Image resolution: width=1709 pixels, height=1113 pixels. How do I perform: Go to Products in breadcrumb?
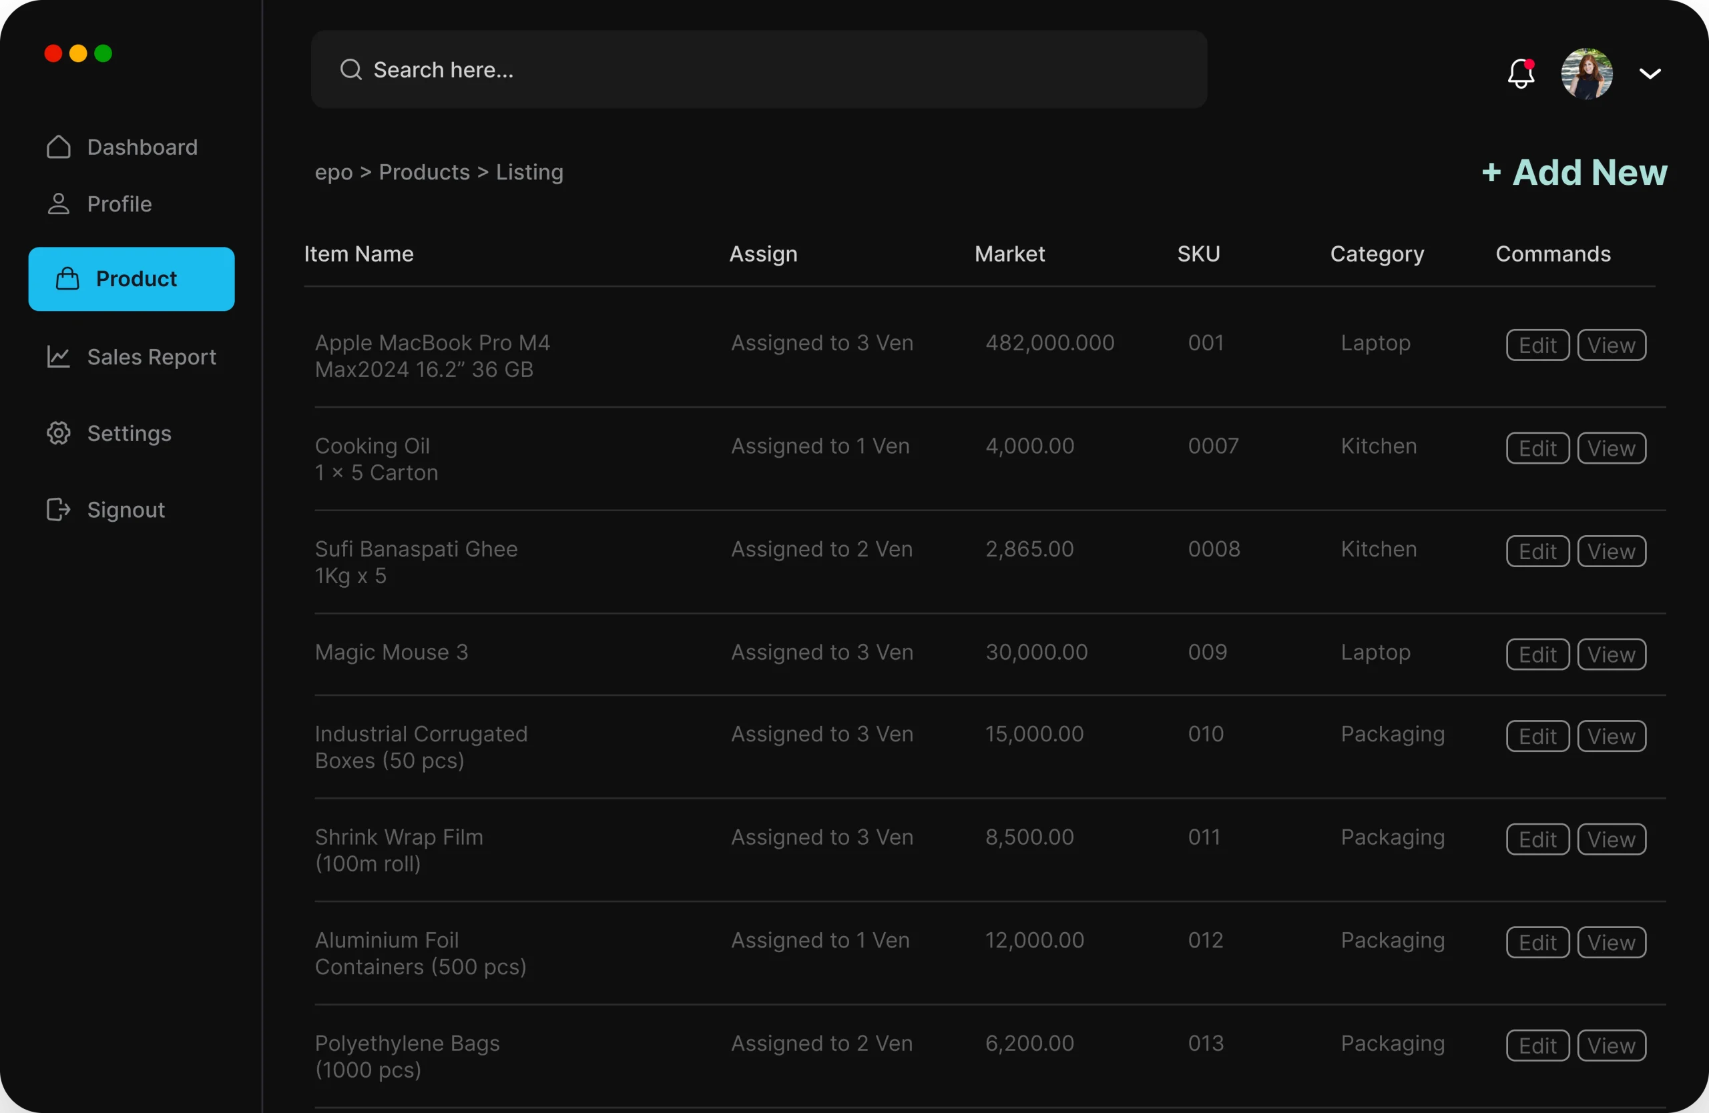coord(424,172)
